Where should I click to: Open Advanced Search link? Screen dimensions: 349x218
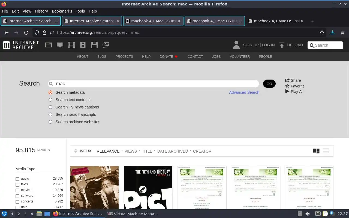tap(244, 92)
